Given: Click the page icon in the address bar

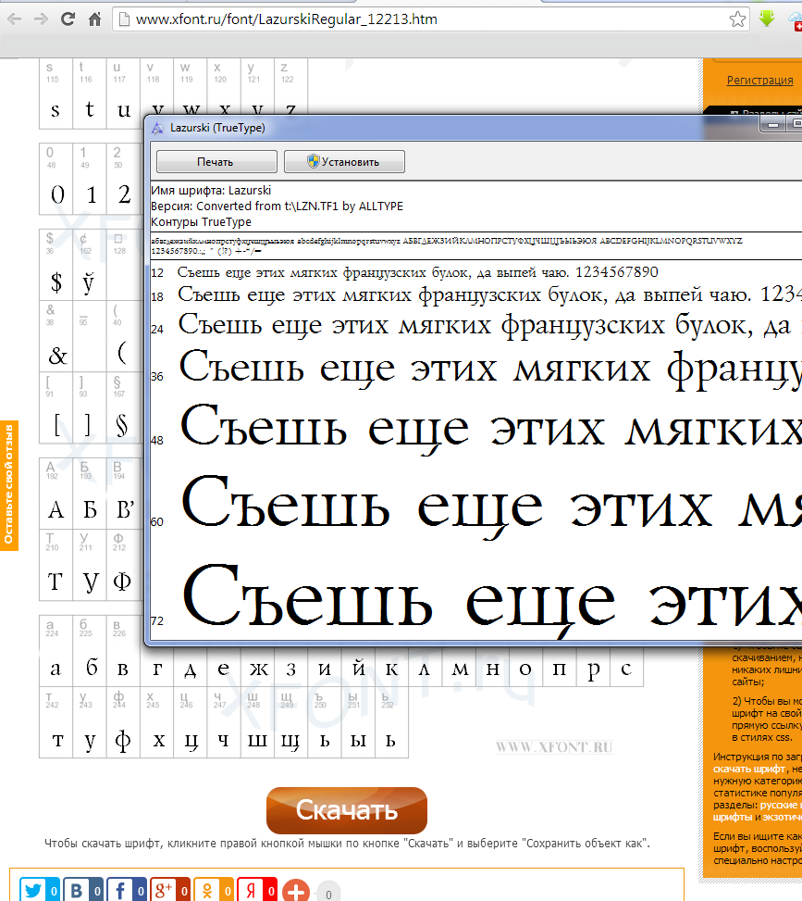Looking at the screenshot, I should coord(123,19).
